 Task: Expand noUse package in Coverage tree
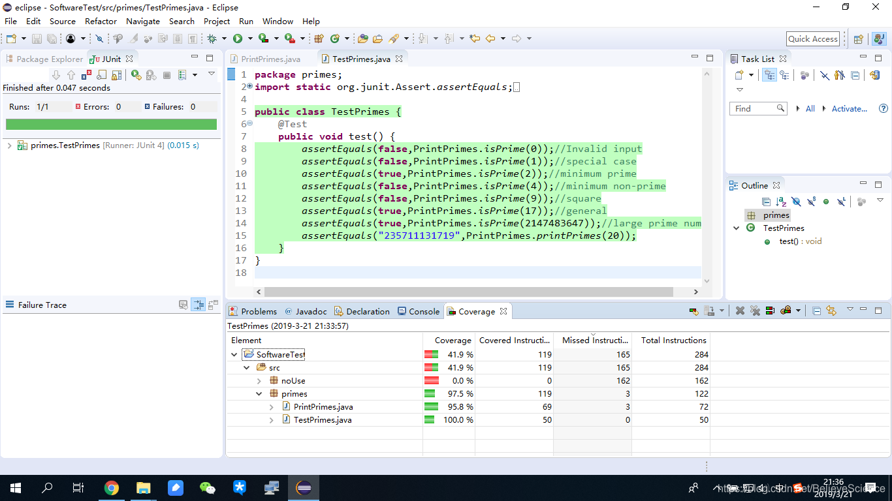tap(259, 381)
